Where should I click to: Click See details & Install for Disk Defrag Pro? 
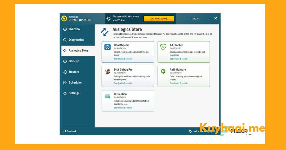(x=123, y=83)
